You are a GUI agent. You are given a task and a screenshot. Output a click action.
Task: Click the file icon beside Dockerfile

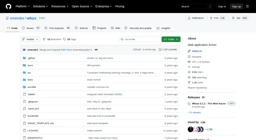(24, 116)
